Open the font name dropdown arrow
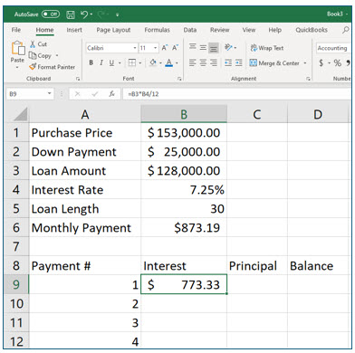 135,48
